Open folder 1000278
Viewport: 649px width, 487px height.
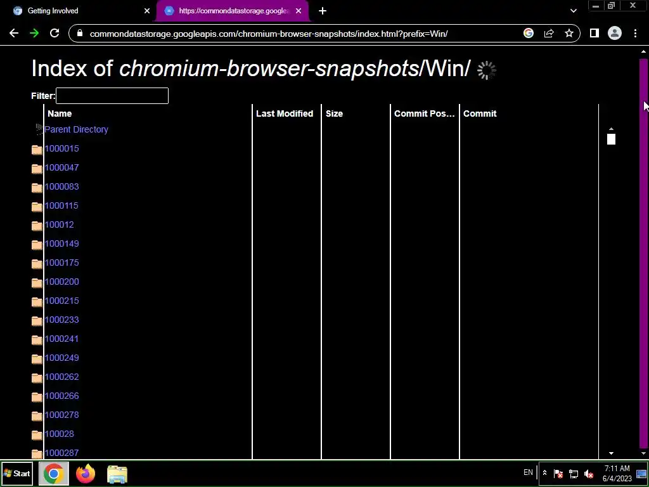click(x=61, y=415)
